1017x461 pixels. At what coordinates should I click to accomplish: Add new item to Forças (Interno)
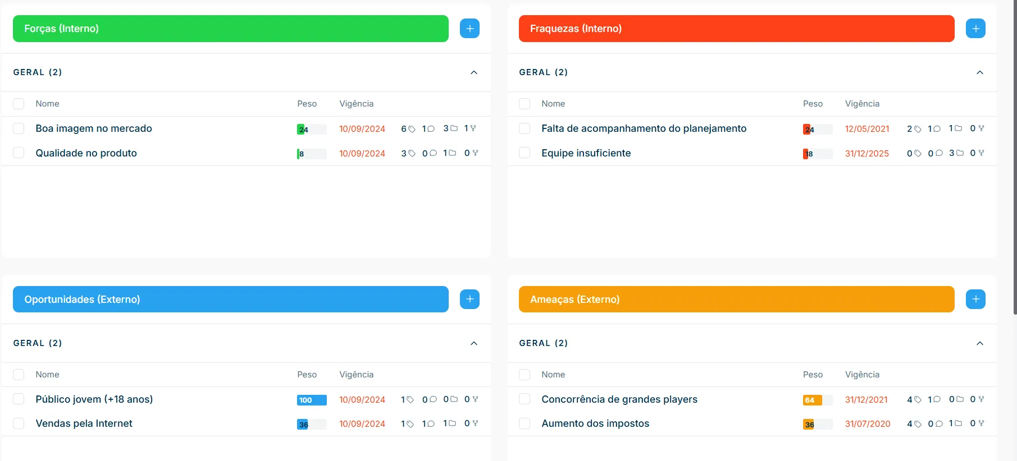pos(469,29)
